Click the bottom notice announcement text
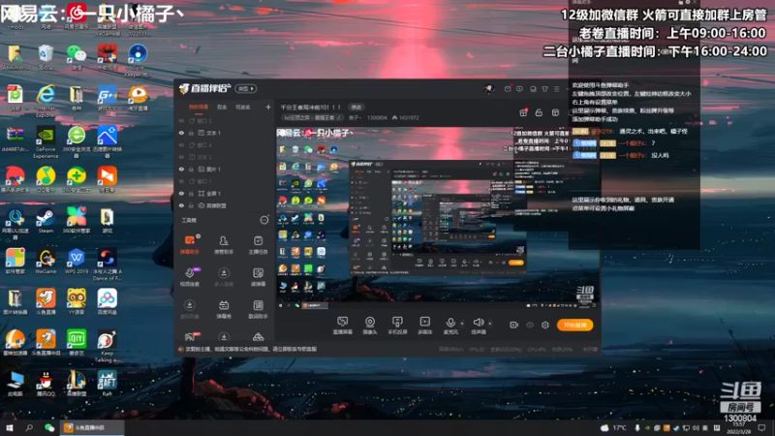The width and height of the screenshot is (775, 436). click(251, 349)
